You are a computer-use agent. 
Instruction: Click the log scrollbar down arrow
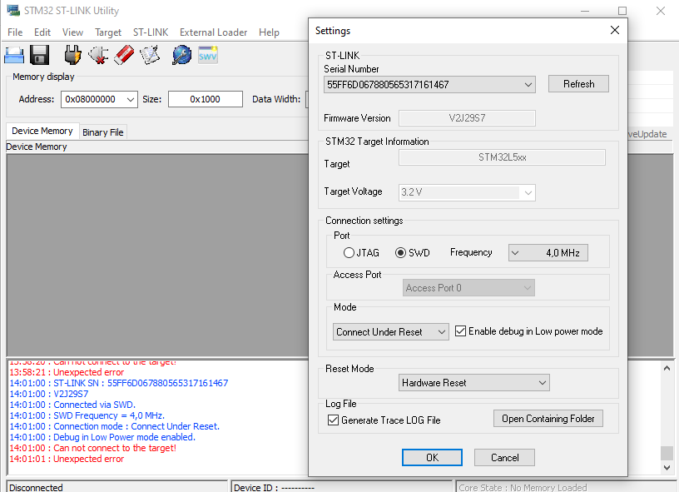pos(667,468)
